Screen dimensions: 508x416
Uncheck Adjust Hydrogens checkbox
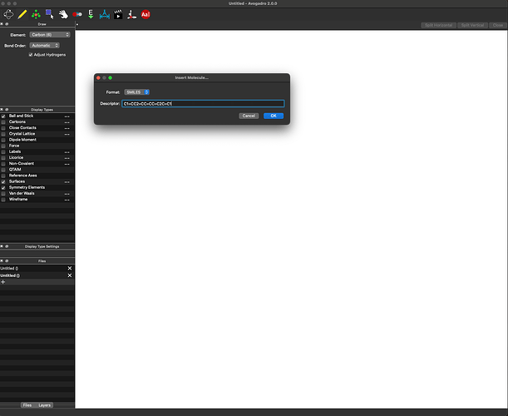pos(31,55)
